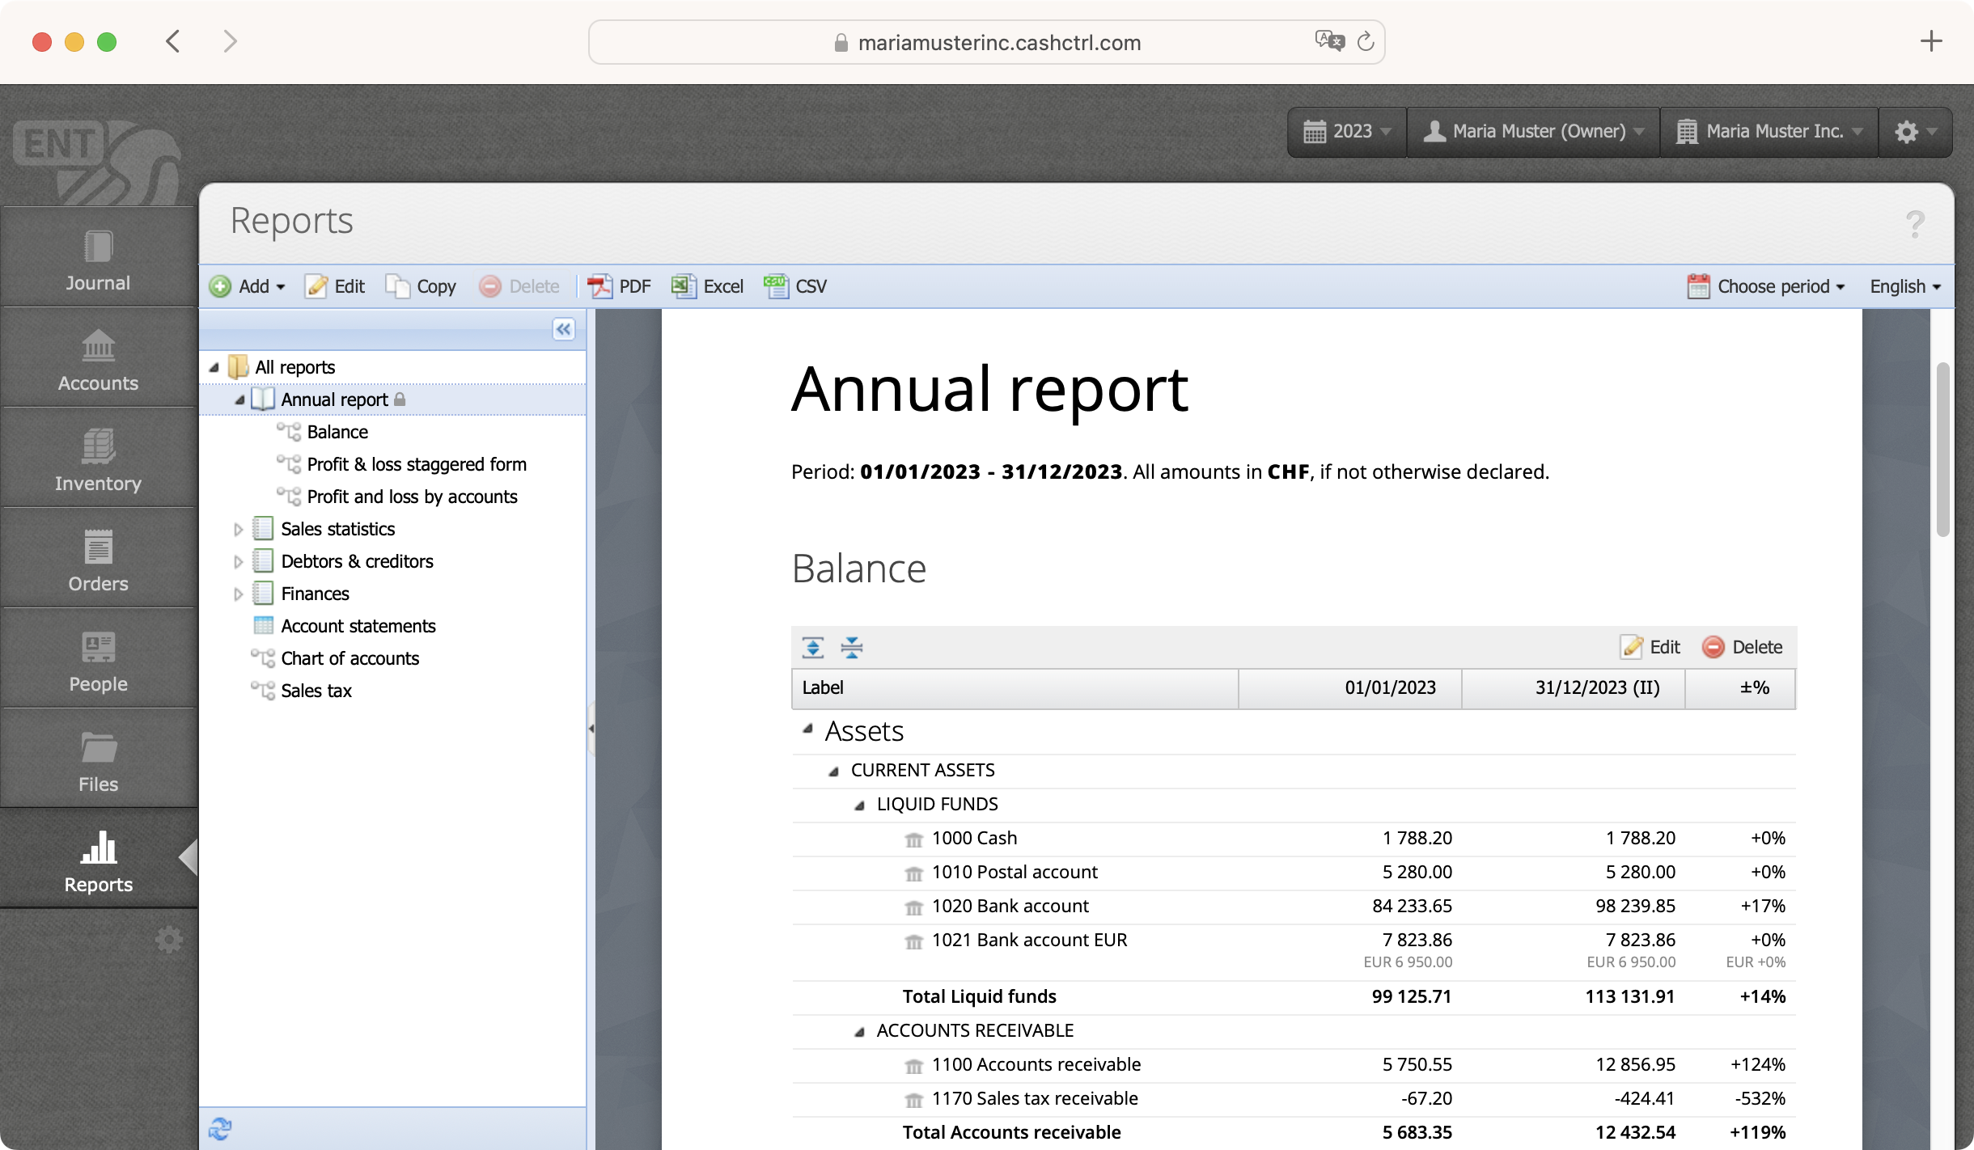1974x1150 pixels.
Task: Expand the Debtors & creditors folder
Action: [238, 562]
